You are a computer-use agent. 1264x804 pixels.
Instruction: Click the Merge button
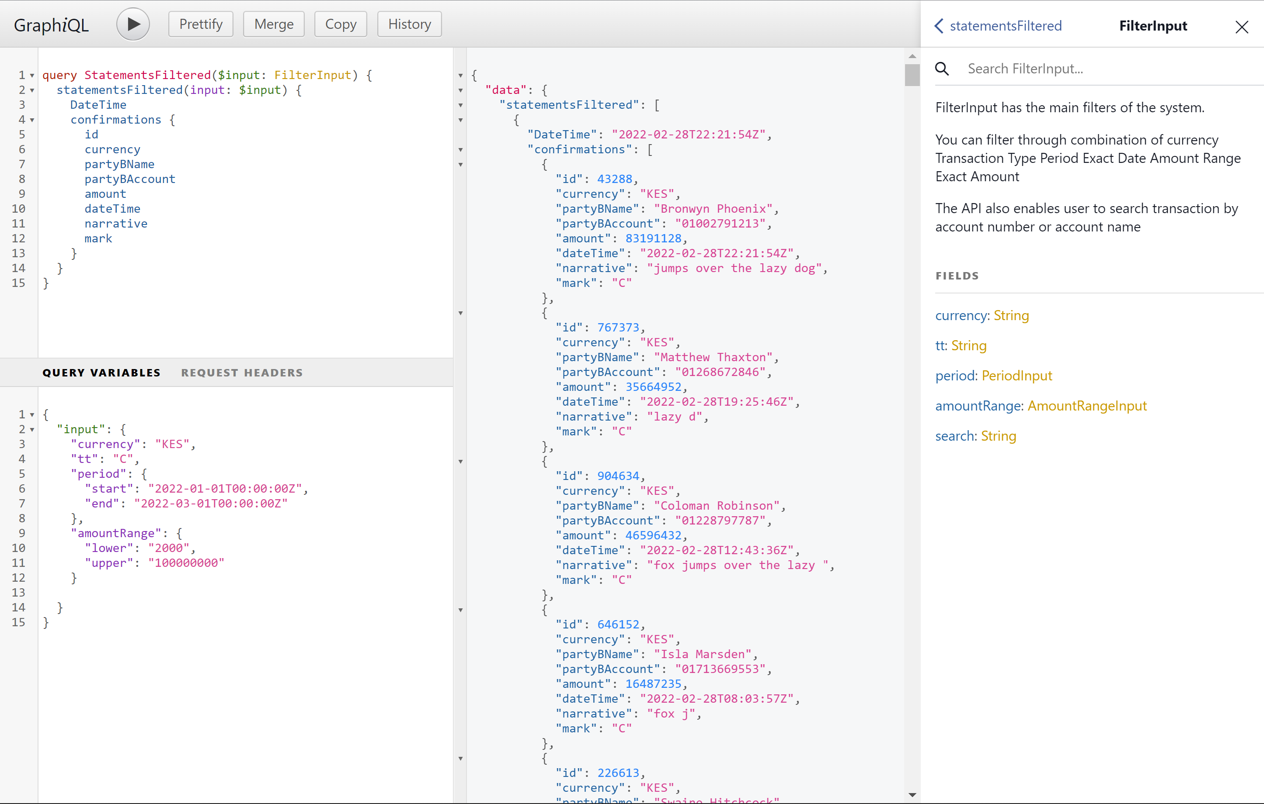tap(274, 24)
